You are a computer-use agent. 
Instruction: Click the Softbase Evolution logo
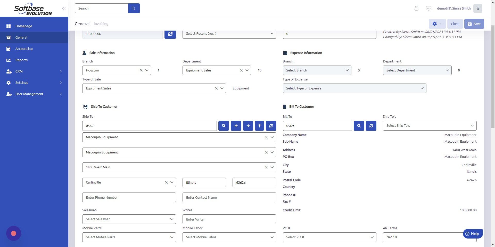click(33, 9)
